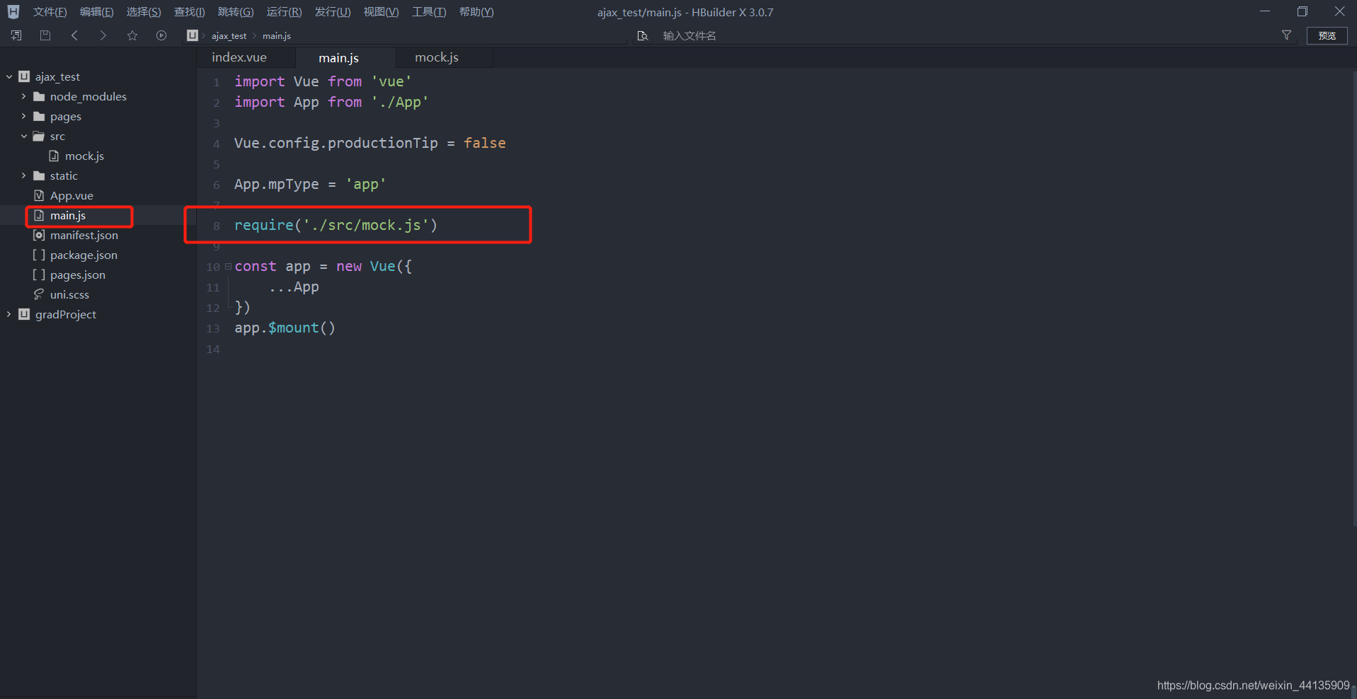Click the run play-circle icon
Viewport: 1357px width, 699px height.
coord(161,35)
